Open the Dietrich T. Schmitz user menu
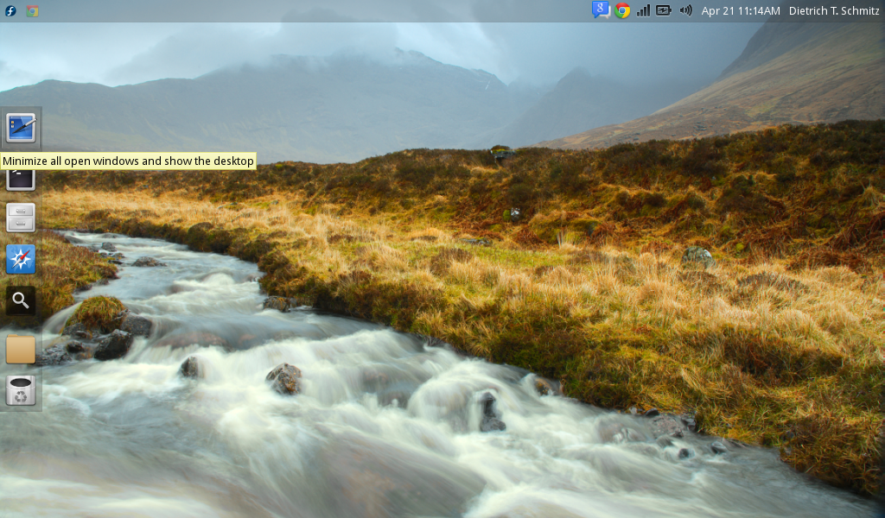This screenshot has height=518, width=885. (x=834, y=10)
